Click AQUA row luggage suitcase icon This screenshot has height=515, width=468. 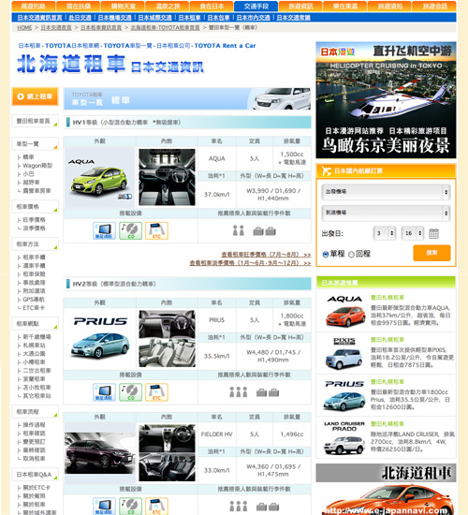coord(264,231)
